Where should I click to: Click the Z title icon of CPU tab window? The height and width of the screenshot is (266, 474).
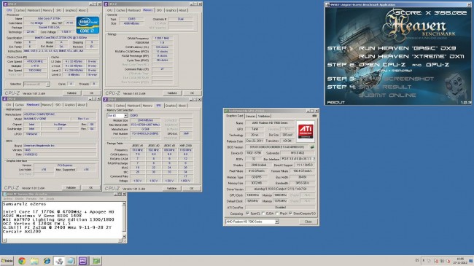pyautogui.click(x=5, y=4)
